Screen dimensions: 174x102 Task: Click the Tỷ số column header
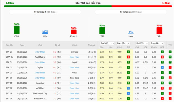coord(57,45)
